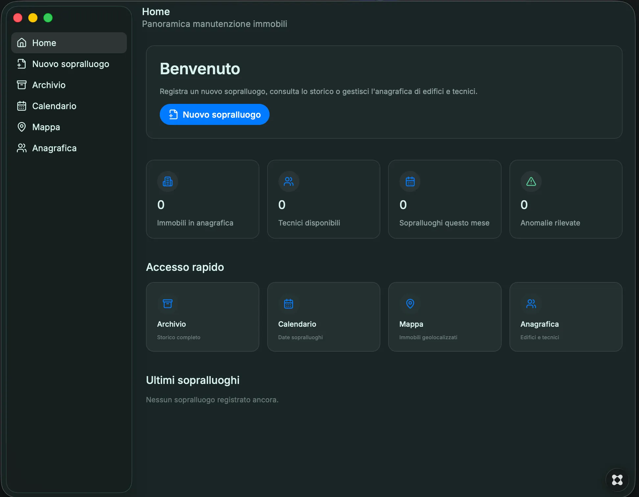Click the building icon on Immobili card
Image resolution: width=639 pixels, height=497 pixels.
[x=168, y=181]
